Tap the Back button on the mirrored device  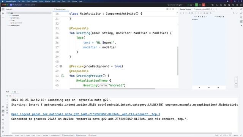tap(199, 88)
